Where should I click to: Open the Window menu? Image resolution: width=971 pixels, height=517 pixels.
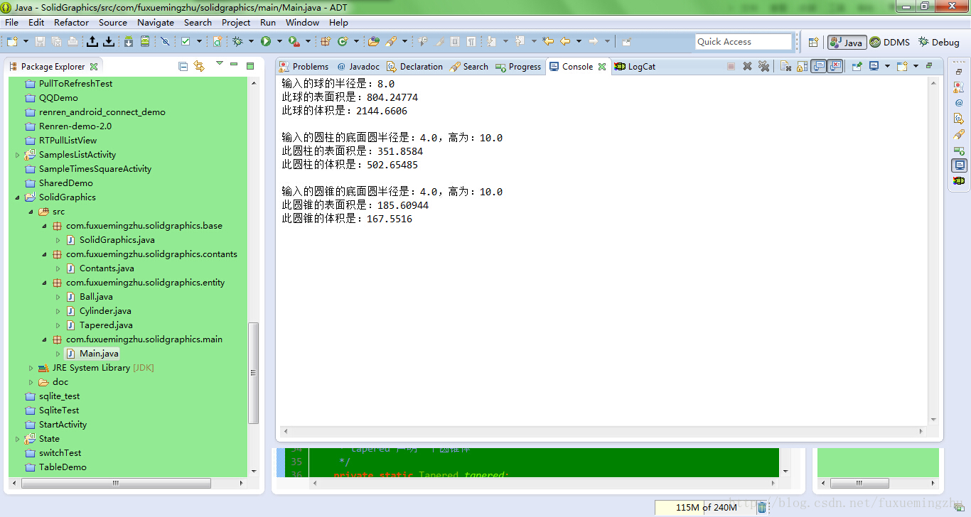(303, 22)
